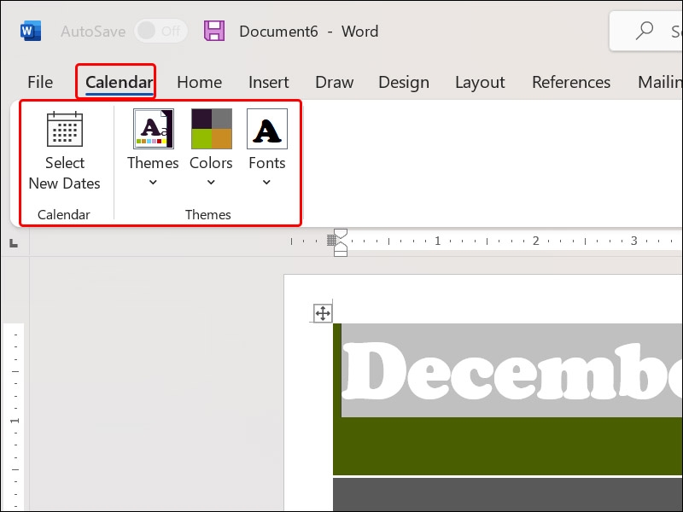Open the Fonts icon

click(267, 129)
